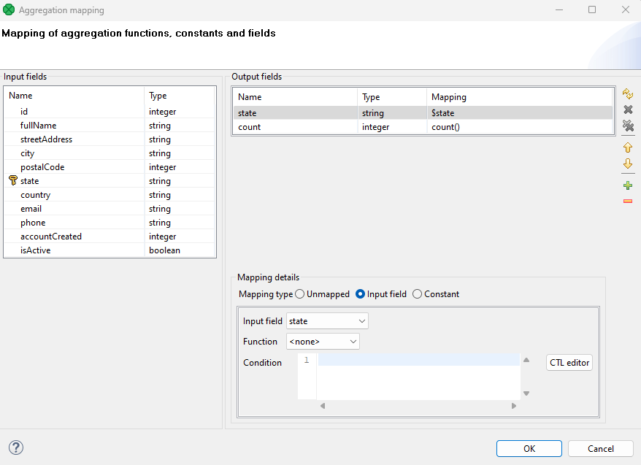Select the Unmapped radio button

(x=299, y=293)
